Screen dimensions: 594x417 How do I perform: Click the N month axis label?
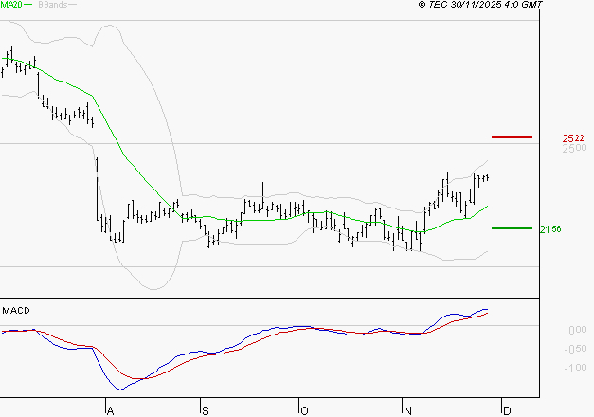407,411
